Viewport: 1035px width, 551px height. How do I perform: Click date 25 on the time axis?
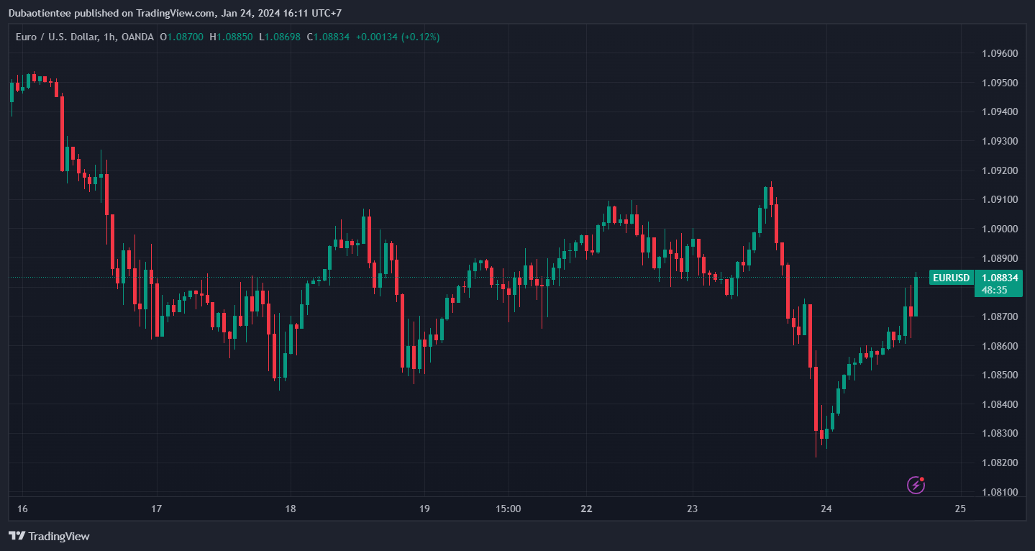[960, 509]
